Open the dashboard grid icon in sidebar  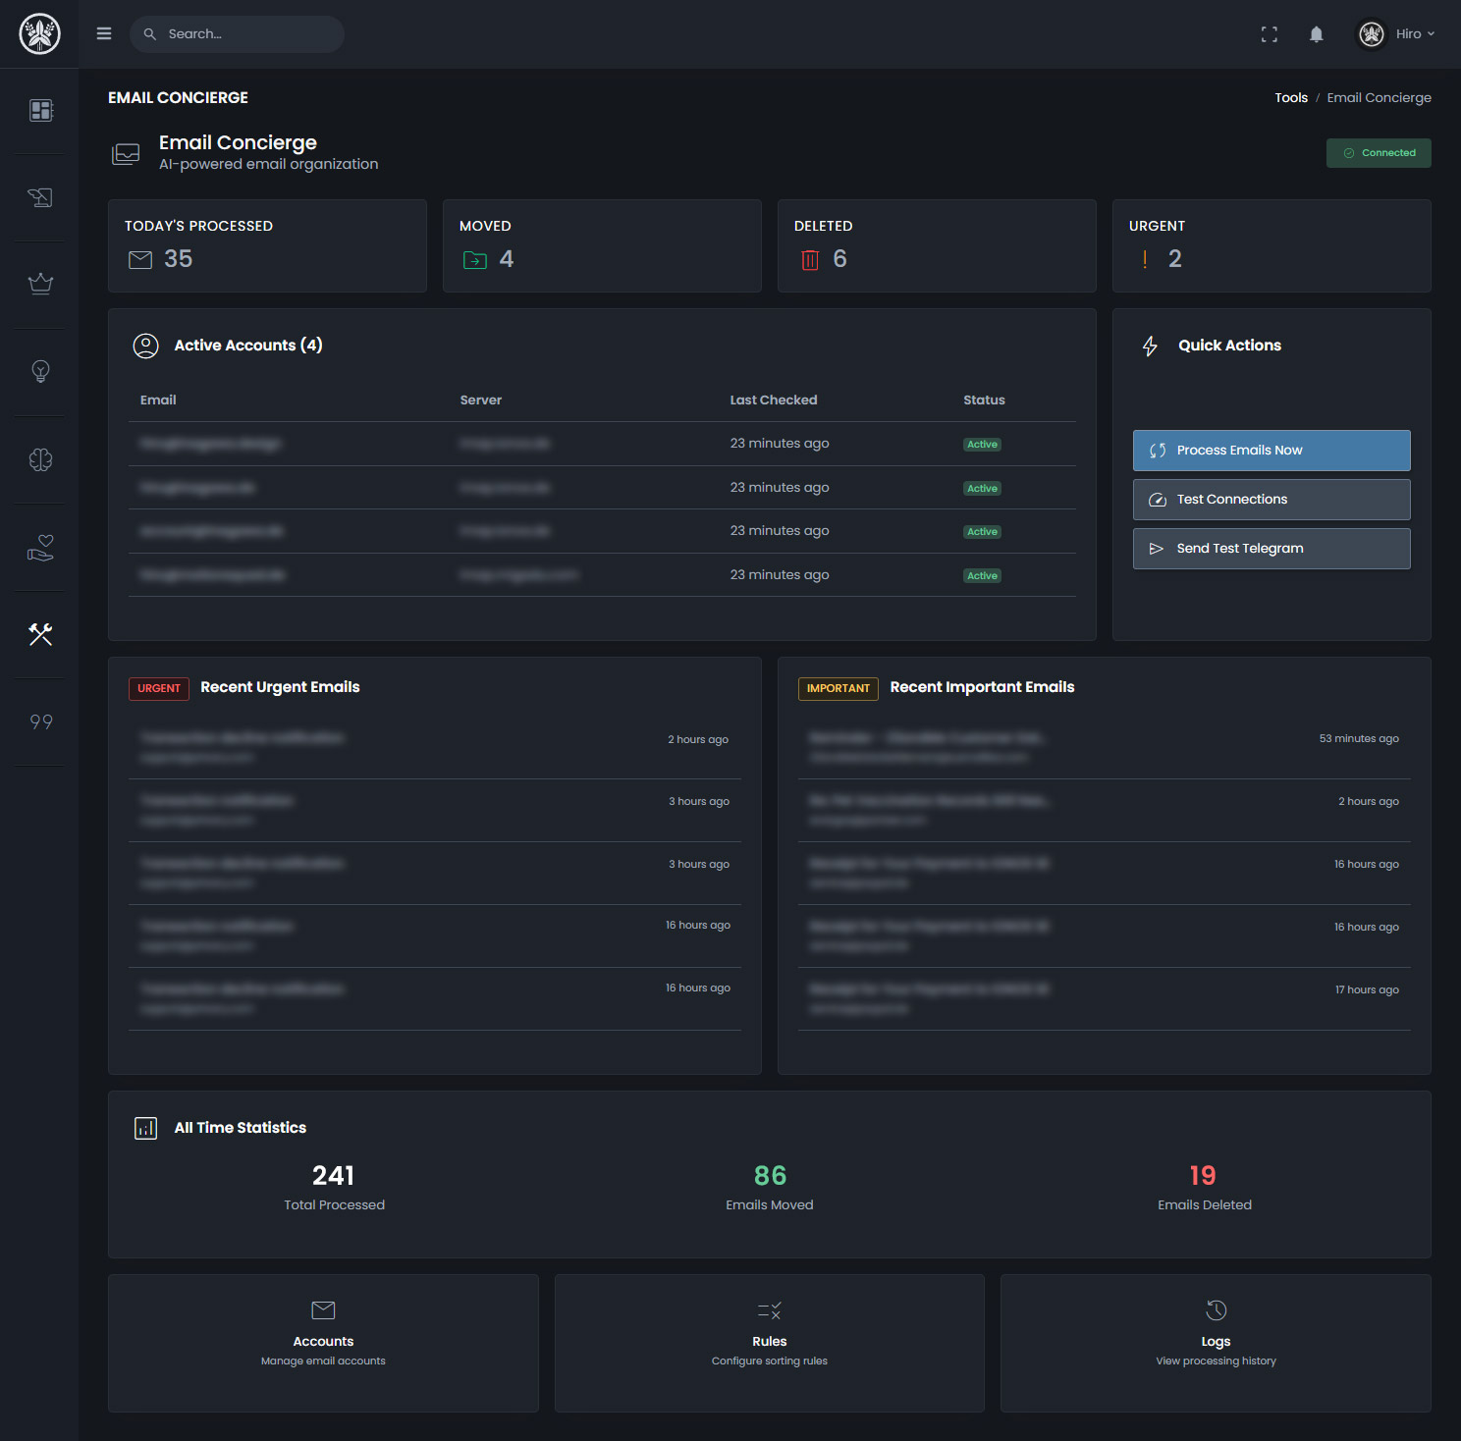(39, 111)
